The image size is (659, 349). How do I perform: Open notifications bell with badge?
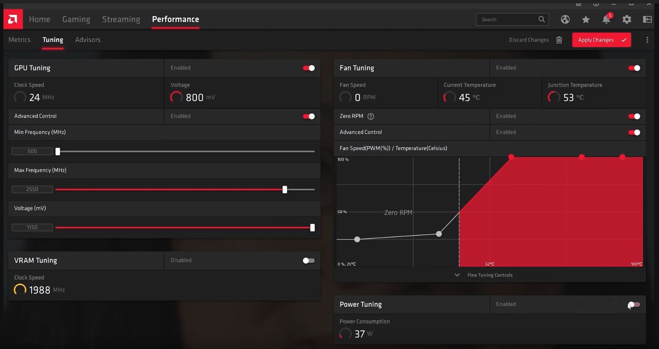click(606, 19)
